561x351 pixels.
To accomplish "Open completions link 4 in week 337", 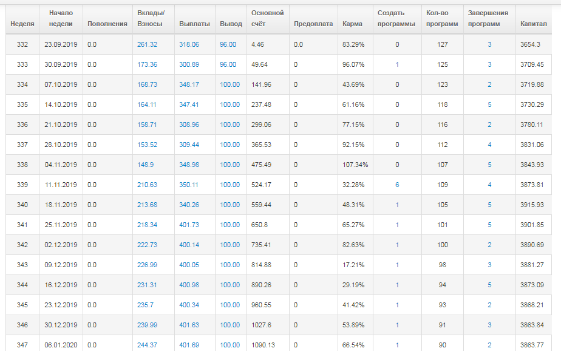I will coord(489,145).
